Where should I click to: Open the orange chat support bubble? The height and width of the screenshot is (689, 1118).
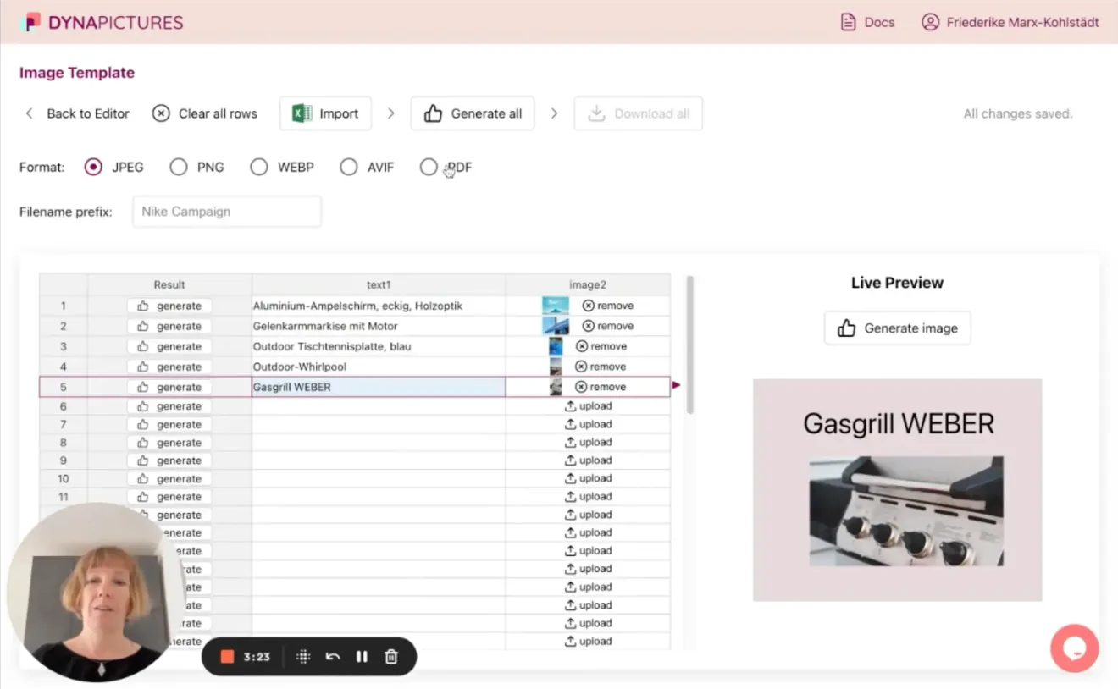tap(1074, 648)
